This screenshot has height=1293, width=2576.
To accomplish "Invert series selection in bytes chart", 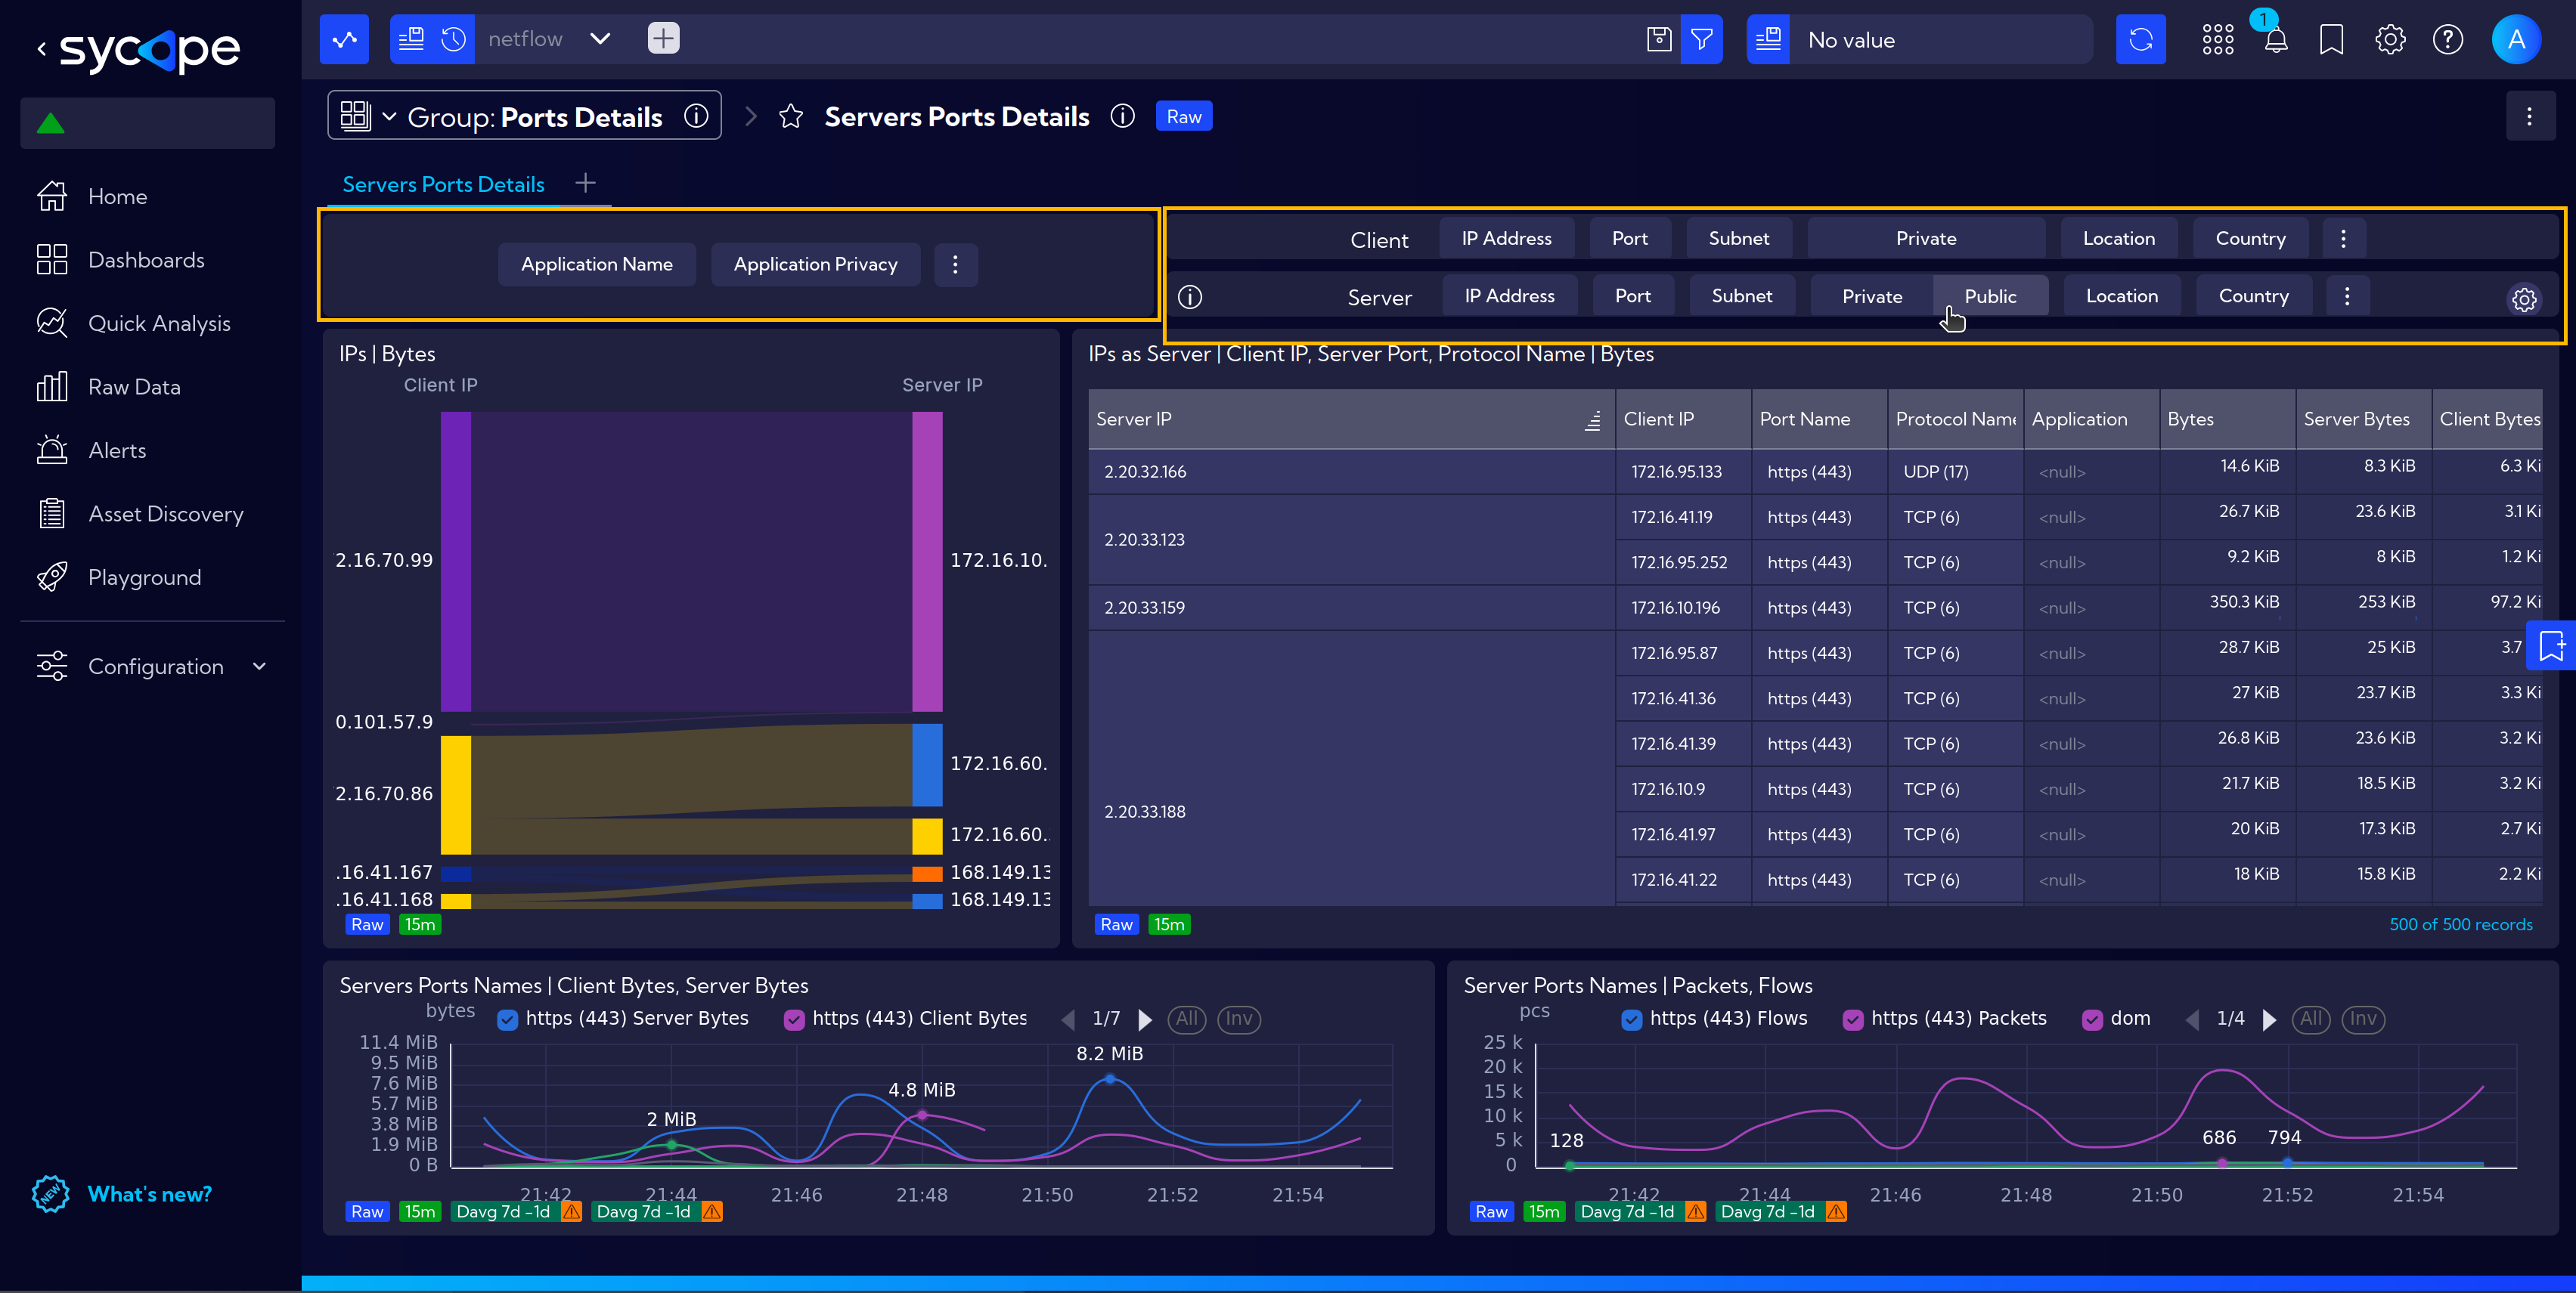I will 1239,1019.
